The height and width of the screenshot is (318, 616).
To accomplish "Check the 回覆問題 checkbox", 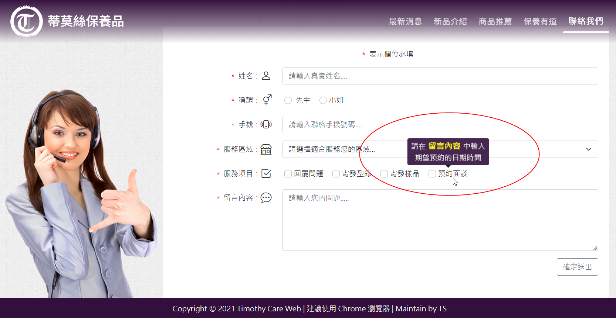I will pos(288,174).
